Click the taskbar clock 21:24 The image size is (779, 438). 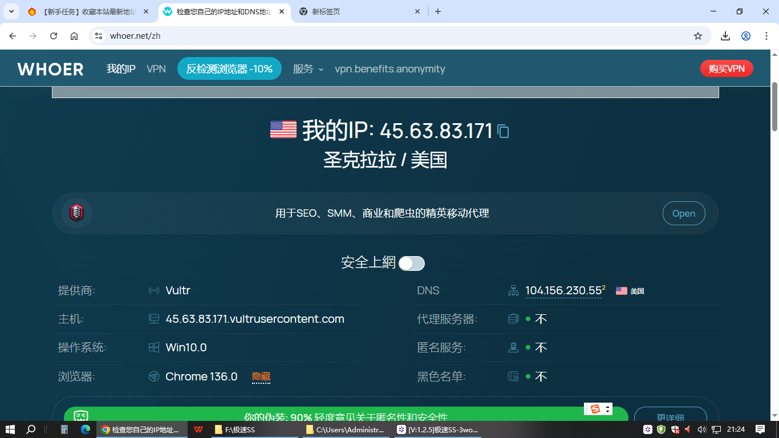coord(736,429)
